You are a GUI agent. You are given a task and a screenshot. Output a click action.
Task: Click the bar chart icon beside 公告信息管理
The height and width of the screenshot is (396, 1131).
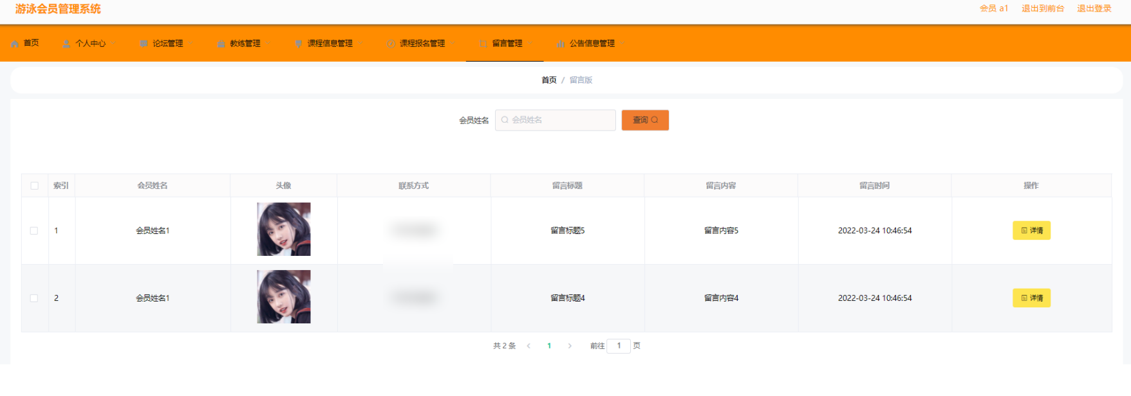click(561, 44)
